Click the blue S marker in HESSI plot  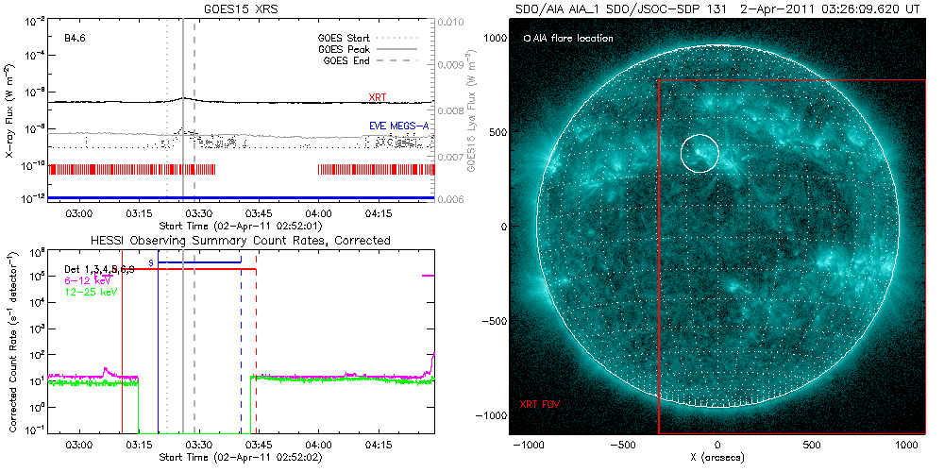click(x=151, y=261)
